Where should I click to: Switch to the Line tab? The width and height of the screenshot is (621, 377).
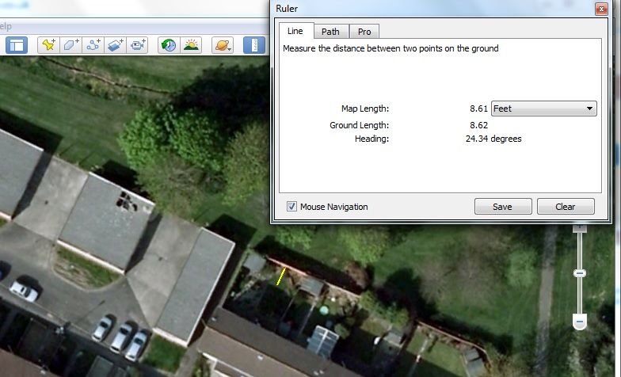(295, 31)
